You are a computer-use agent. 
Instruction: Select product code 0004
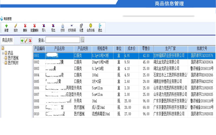pos(36,75)
